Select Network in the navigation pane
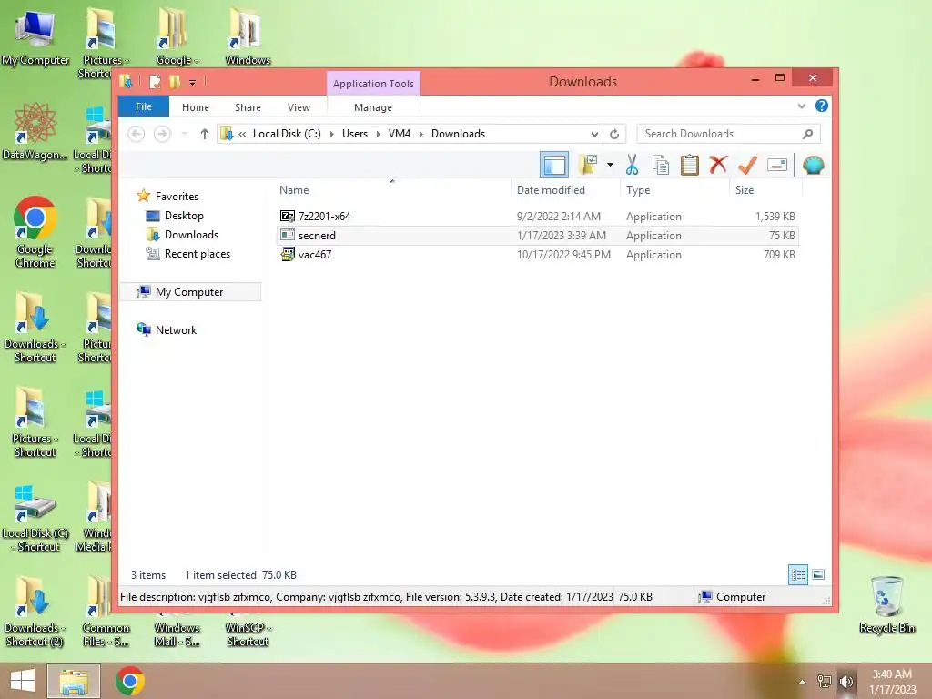 click(176, 329)
